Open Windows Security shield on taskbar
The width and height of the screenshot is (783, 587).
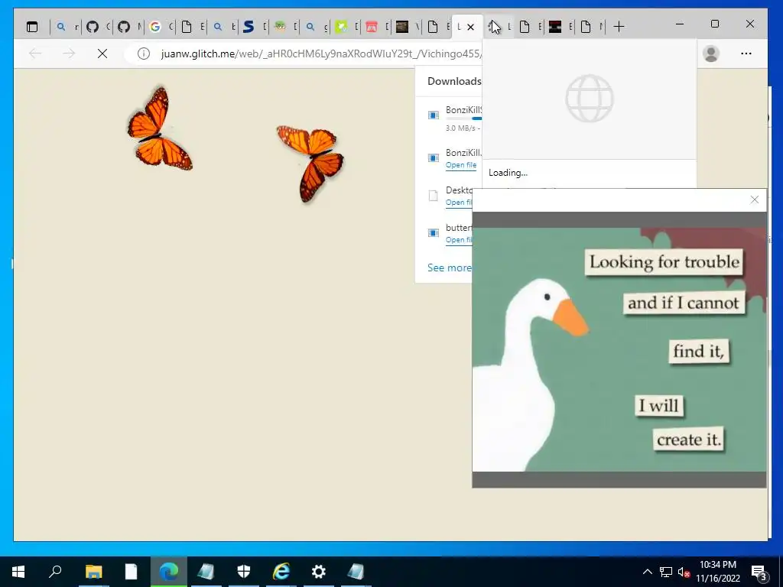click(x=244, y=572)
